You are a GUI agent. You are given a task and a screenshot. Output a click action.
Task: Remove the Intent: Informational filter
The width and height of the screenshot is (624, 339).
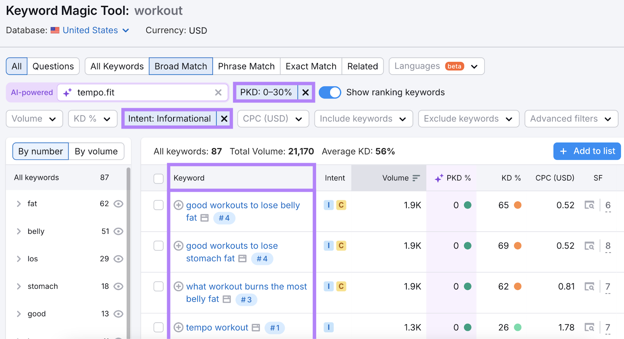(x=224, y=119)
